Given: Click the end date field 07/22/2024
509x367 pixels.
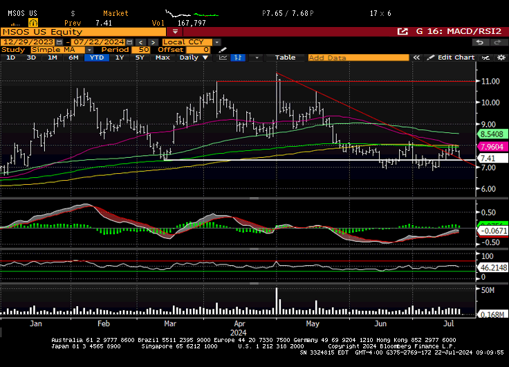Looking at the screenshot, I should click(x=98, y=42).
